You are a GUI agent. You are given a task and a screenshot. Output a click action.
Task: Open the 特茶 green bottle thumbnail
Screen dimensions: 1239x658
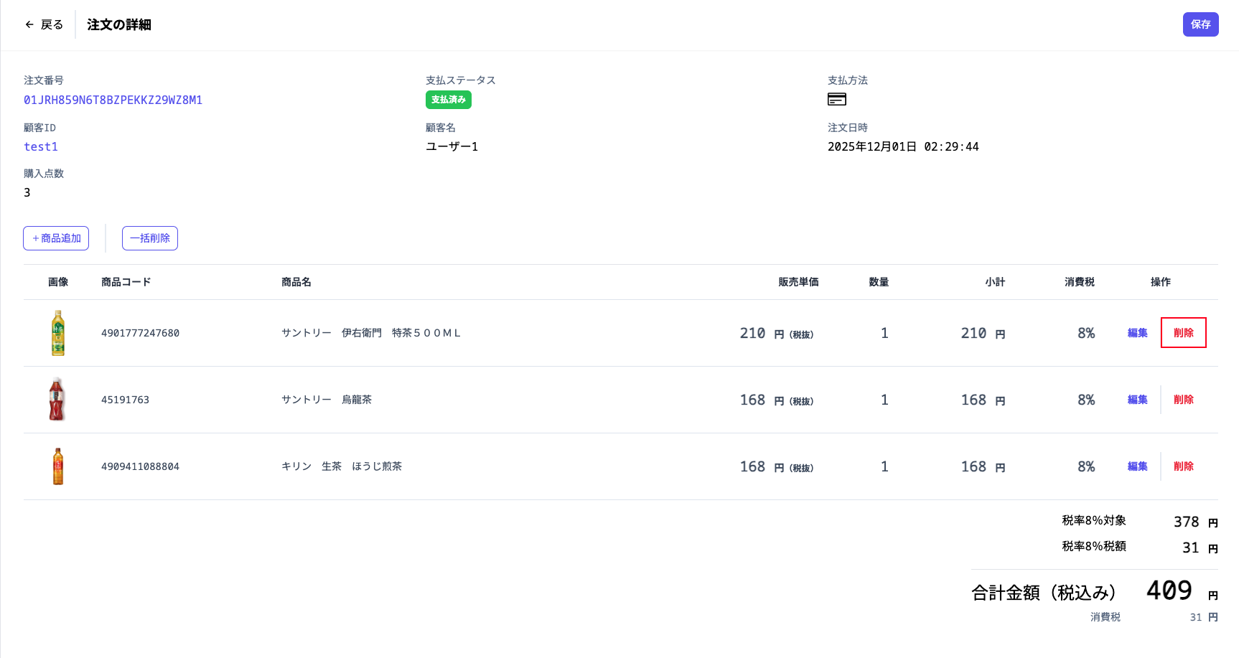coord(58,333)
